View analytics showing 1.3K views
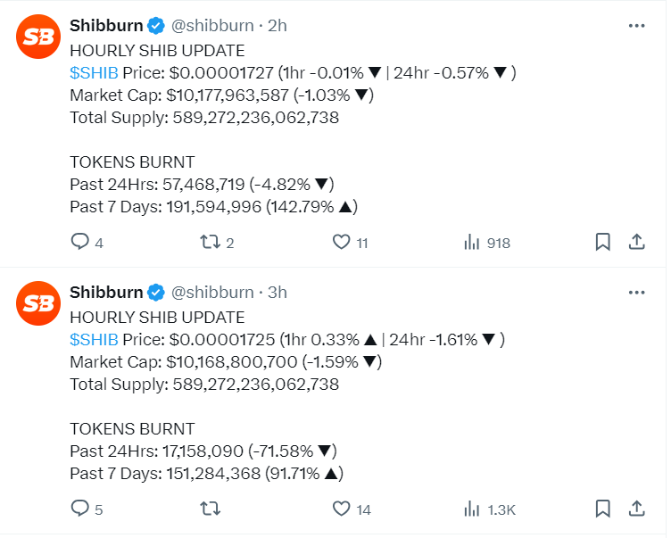Image resolution: width=671 pixels, height=538 pixels. pyautogui.click(x=470, y=509)
